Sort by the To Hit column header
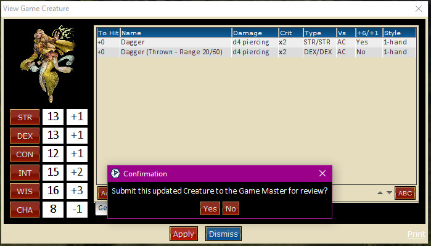This screenshot has width=431, height=246. coord(108,33)
